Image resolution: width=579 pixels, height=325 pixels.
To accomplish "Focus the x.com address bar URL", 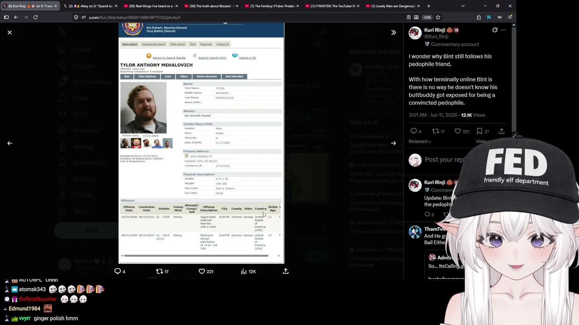I will (x=135, y=17).
